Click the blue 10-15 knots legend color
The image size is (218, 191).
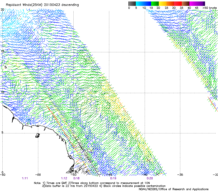tap(147, 4)
